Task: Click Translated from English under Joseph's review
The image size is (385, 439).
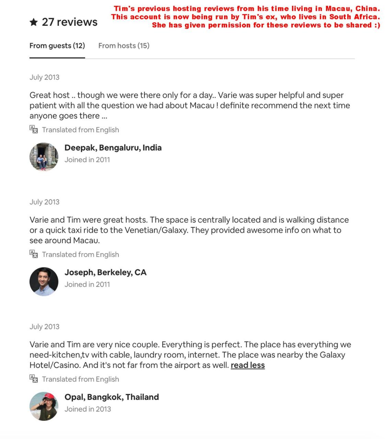Action: click(x=81, y=255)
